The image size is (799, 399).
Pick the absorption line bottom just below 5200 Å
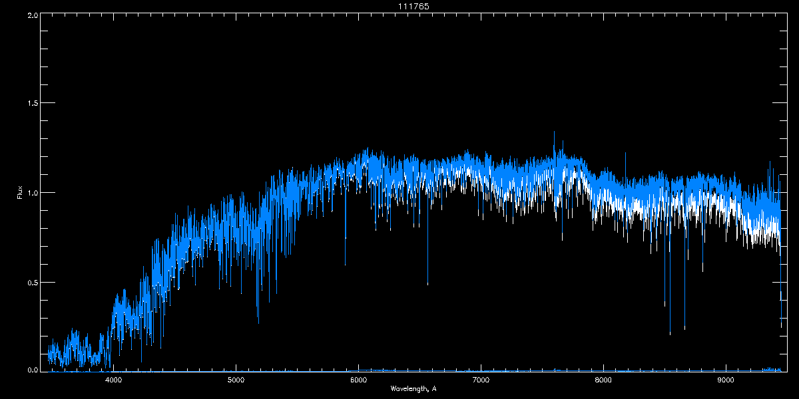click(258, 322)
